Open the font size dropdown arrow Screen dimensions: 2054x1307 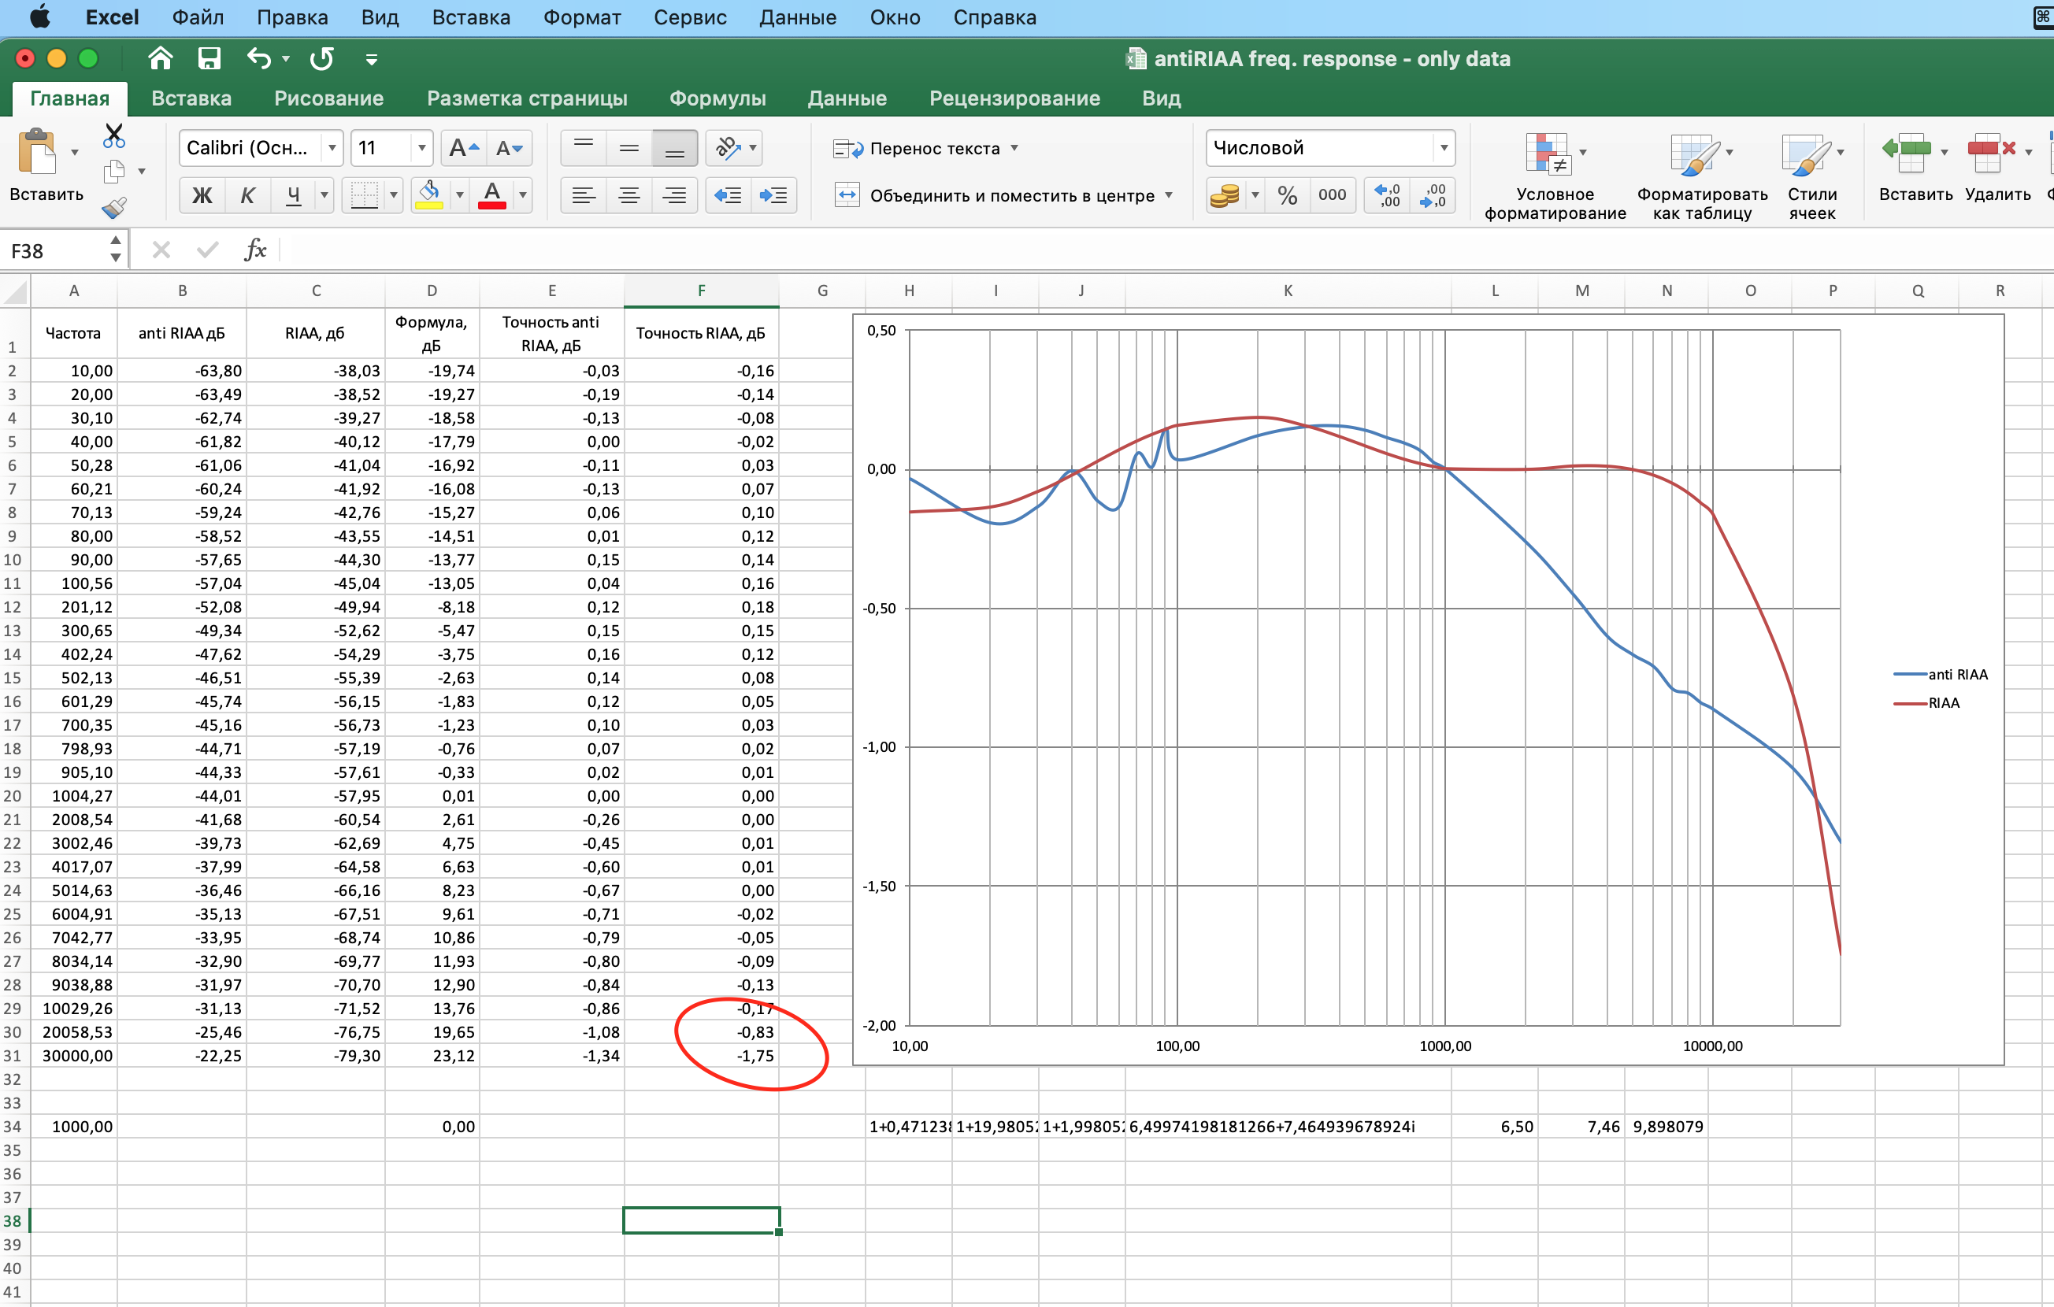(x=421, y=148)
